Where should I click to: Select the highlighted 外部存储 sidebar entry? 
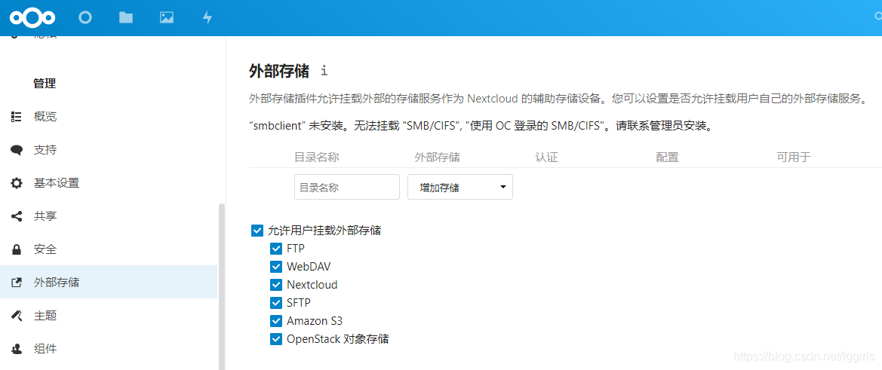(109, 282)
